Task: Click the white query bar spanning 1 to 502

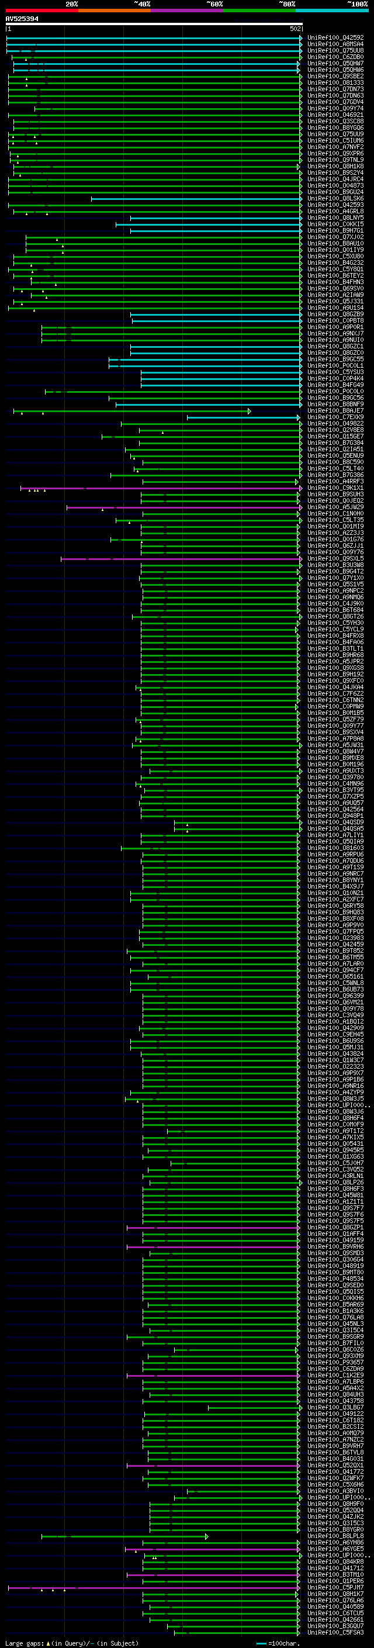Action: [x=154, y=23]
